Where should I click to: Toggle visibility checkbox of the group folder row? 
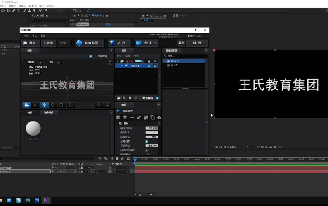[149, 61]
